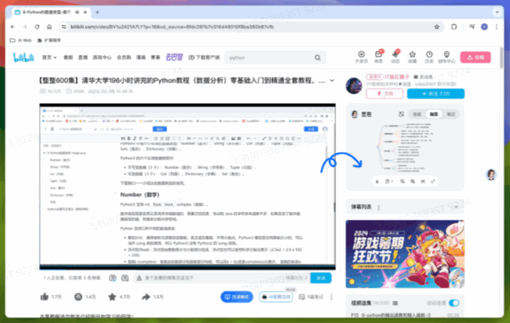
Task: Reload the page with browser refresh icon
Action: 38,26
